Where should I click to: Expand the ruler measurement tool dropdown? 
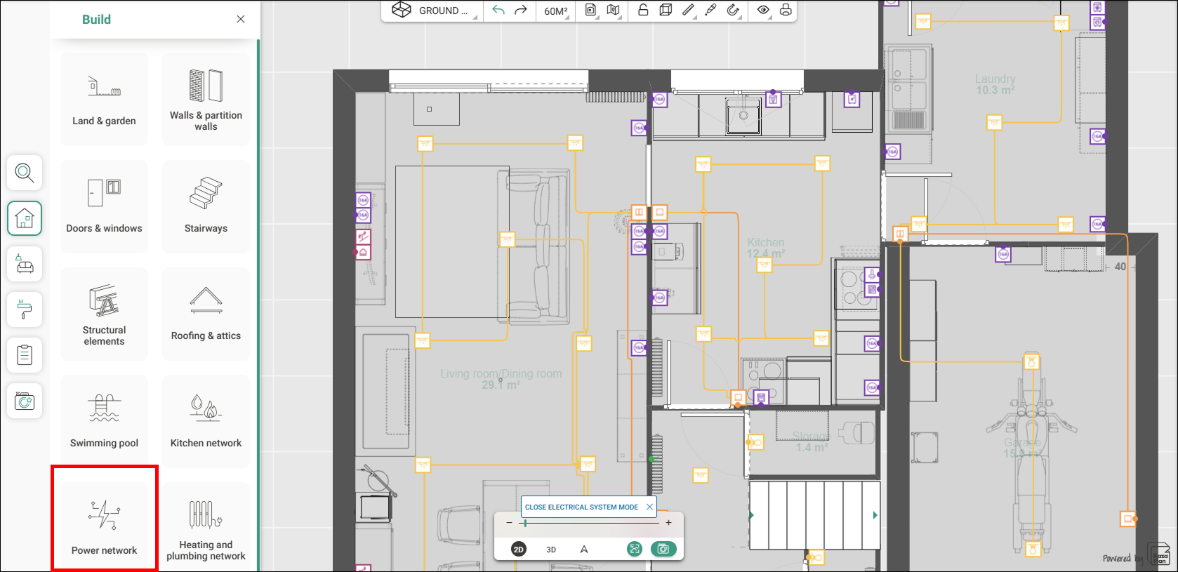(689, 11)
